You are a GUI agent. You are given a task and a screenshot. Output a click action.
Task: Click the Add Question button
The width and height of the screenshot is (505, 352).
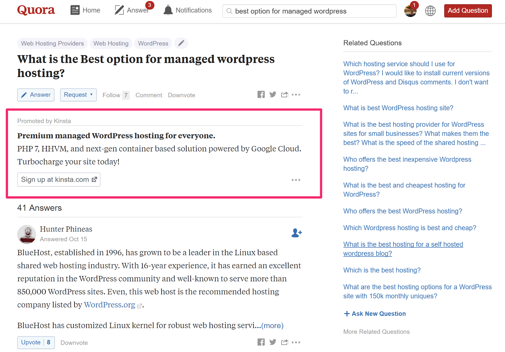pos(468,11)
